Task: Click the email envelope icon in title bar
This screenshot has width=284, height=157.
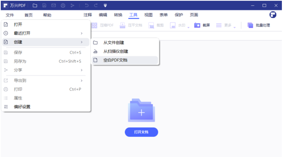Action: pyautogui.click(x=54, y=5)
